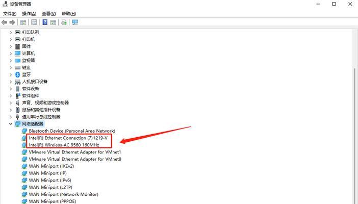This screenshot has height=204, width=358.
Task: Expand the 计算机 category
Action: (x=11, y=54)
